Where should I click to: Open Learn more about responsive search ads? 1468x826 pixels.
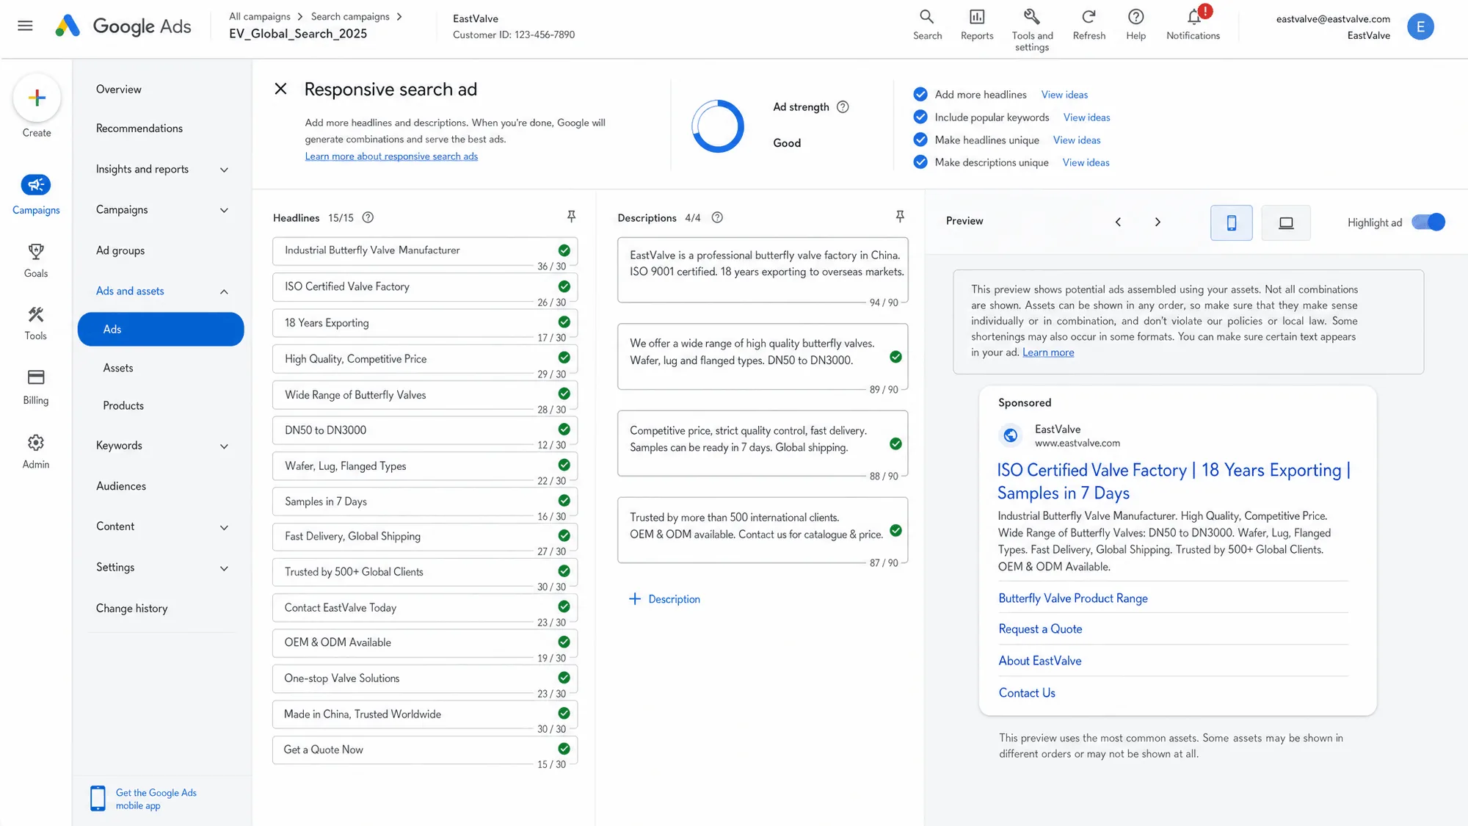coord(391,156)
